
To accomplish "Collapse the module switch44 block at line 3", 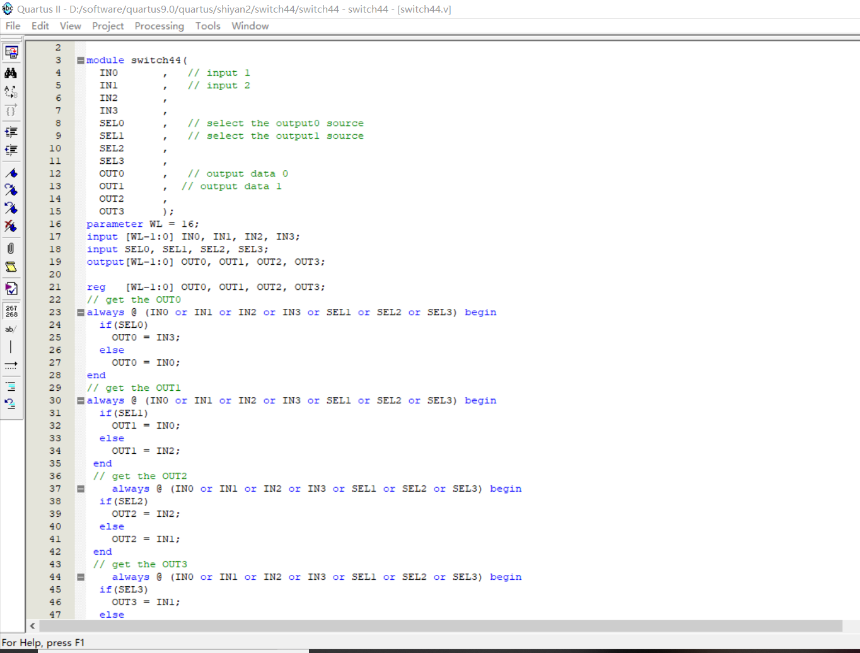I will (81, 61).
